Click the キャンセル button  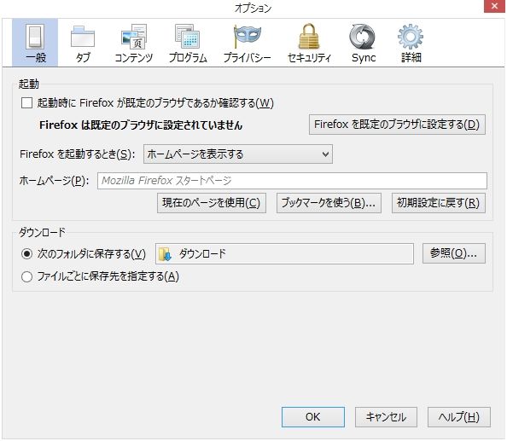386,417
